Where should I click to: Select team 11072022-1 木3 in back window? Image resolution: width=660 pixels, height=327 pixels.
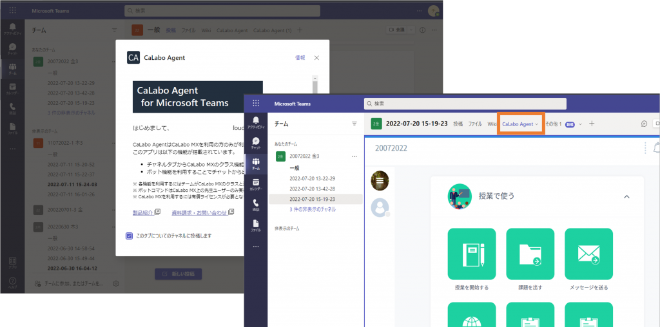click(x=65, y=143)
